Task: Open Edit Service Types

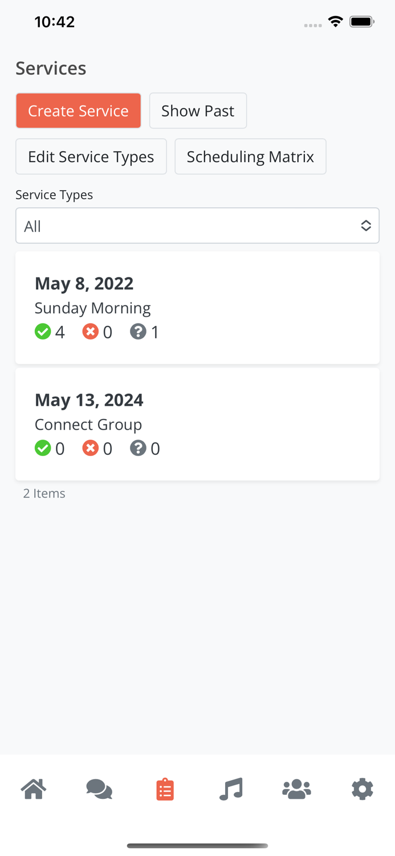Action: pos(91,156)
